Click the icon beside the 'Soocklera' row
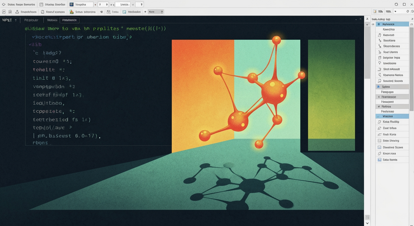414x226 pixels. pyautogui.click(x=379, y=40)
